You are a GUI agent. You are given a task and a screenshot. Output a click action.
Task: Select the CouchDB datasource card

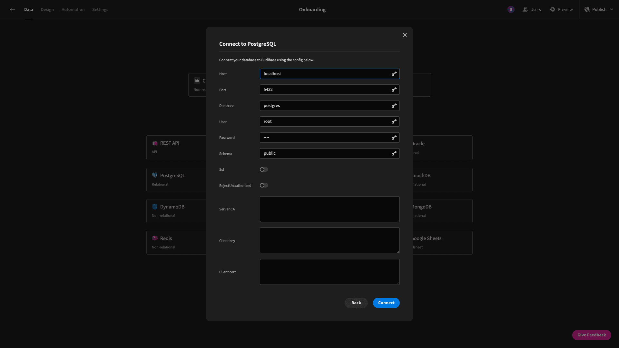[442, 180]
